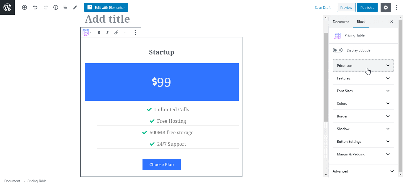
Task: Open content structure info icon
Action: click(x=56, y=7)
